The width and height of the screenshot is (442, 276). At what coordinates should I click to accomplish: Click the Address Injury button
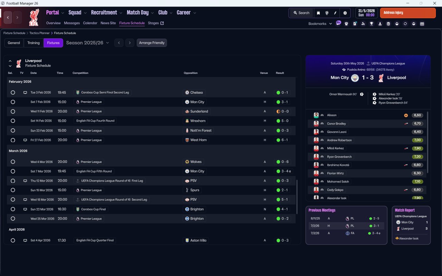tap(408, 13)
